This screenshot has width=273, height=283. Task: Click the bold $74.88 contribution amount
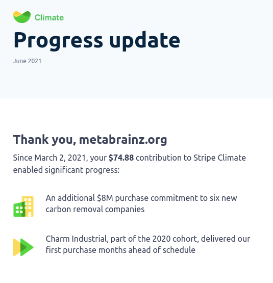(x=121, y=158)
